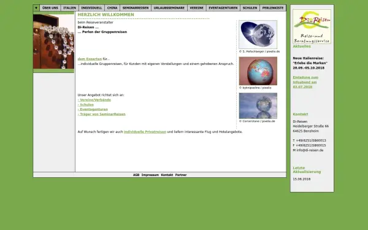
Task: Select SEMINARREISEN in the navigation
Action: pyautogui.click(x=136, y=8)
